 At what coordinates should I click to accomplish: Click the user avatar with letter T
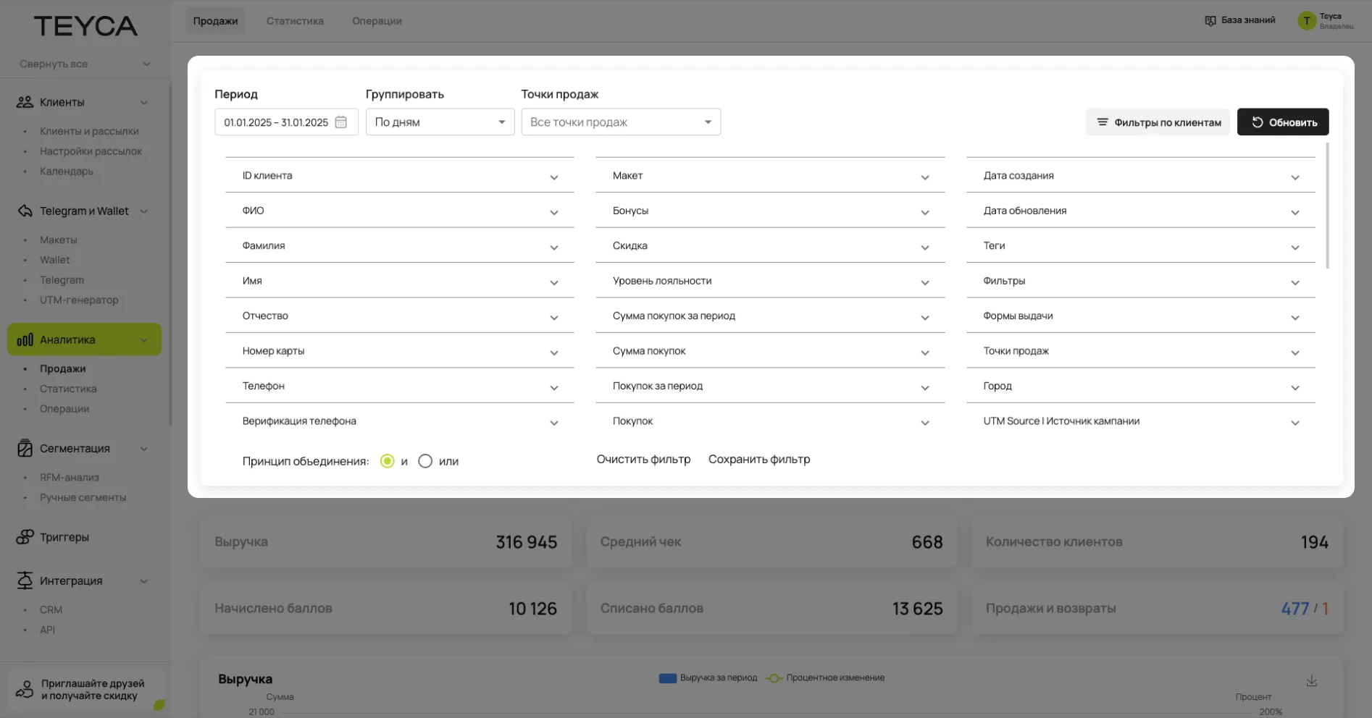(1306, 21)
